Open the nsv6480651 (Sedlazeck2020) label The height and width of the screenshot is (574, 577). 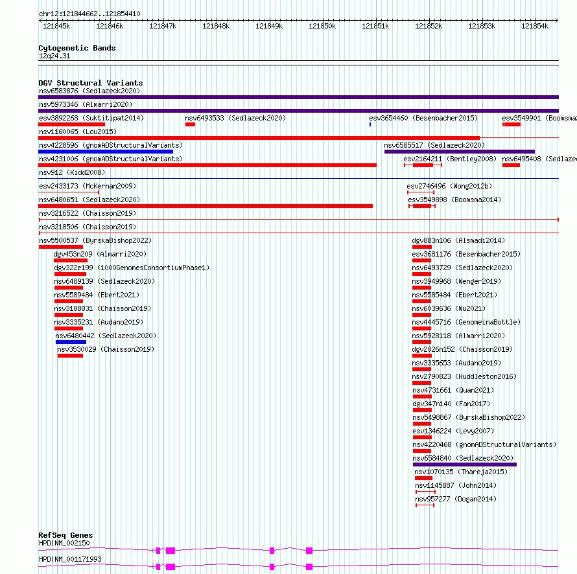pos(89,200)
